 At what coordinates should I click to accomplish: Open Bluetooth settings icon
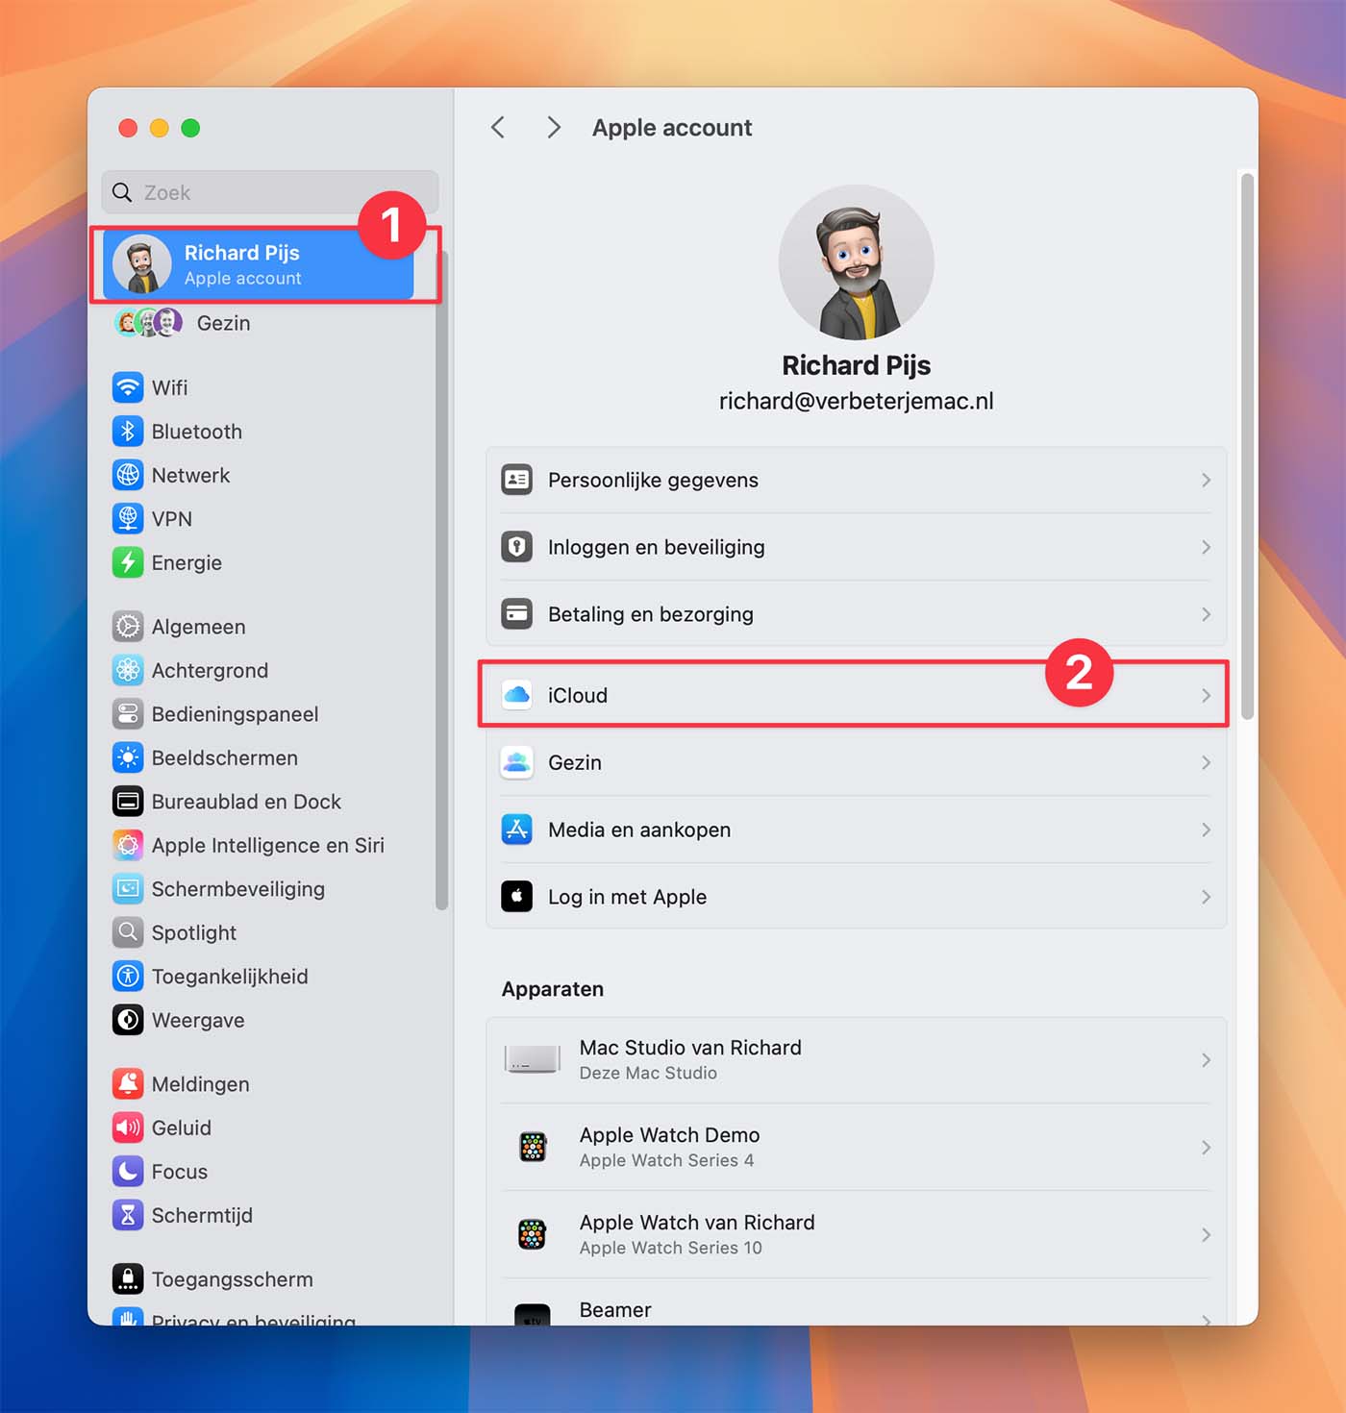click(128, 432)
